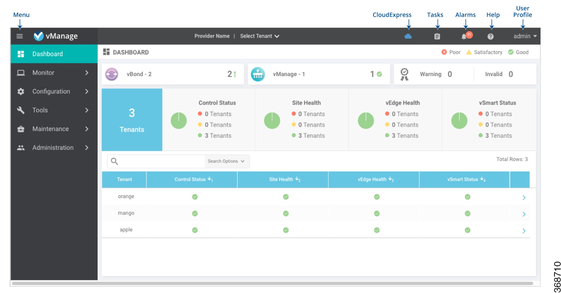
Task: Click the CloudExpress cloud icon
Action: [408, 36]
